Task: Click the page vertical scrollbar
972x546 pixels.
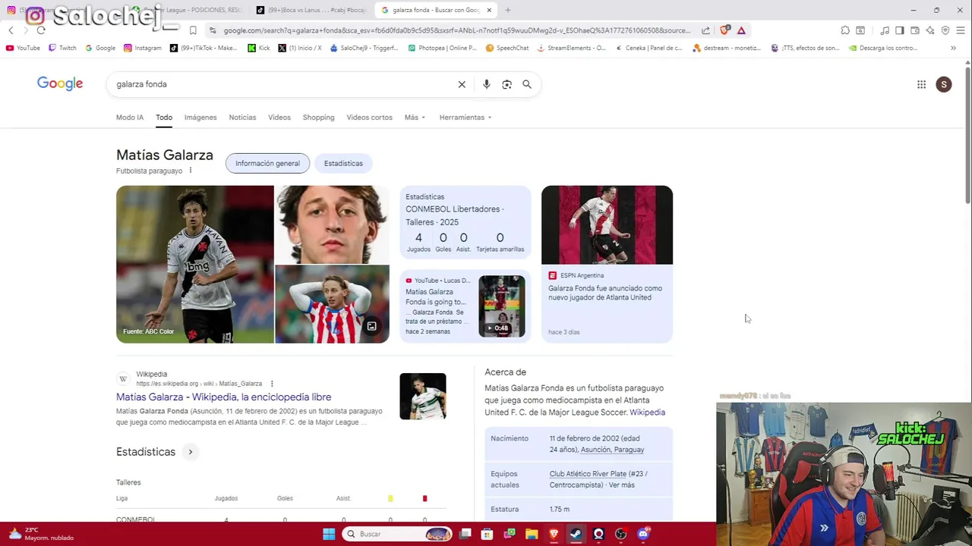Action: click(967, 136)
